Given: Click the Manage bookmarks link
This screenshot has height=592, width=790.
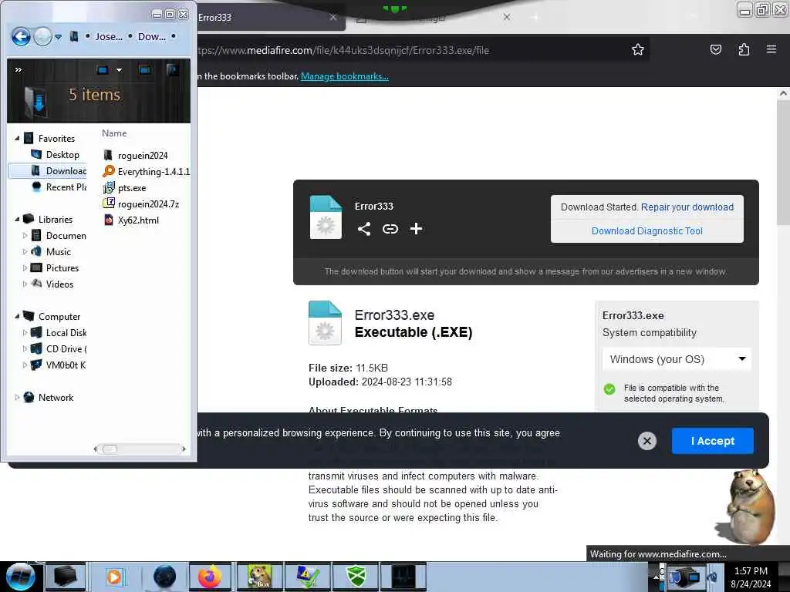Looking at the screenshot, I should tap(345, 76).
